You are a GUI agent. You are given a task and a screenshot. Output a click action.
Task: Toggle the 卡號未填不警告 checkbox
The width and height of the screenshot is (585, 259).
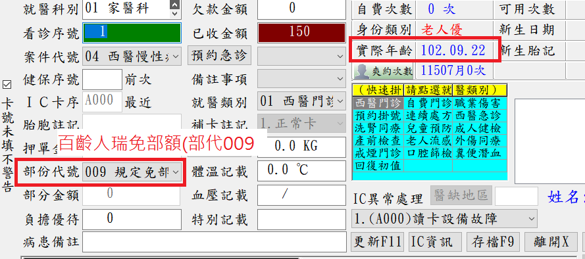point(7,85)
